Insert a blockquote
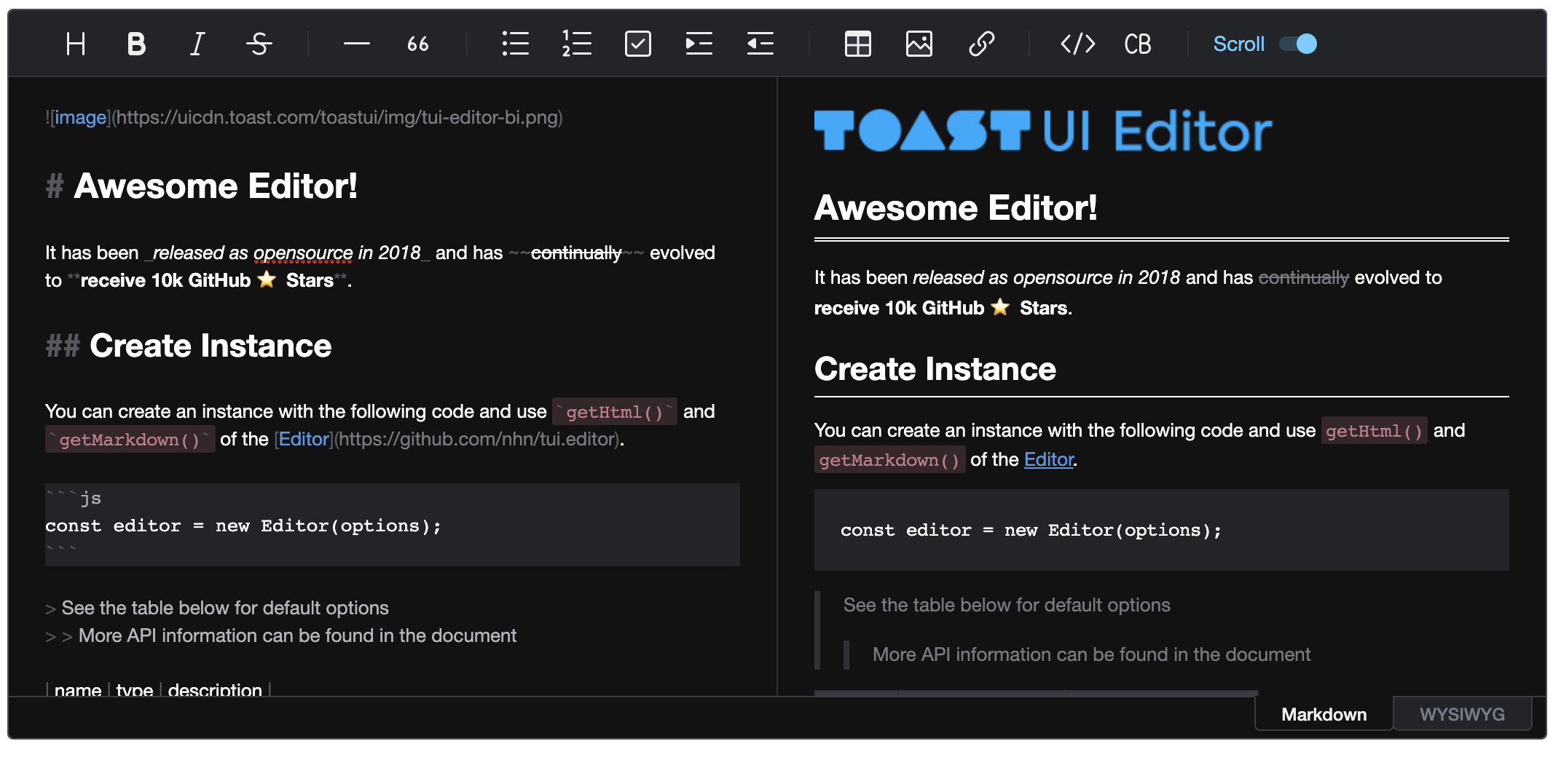The image size is (1553, 757). (417, 44)
